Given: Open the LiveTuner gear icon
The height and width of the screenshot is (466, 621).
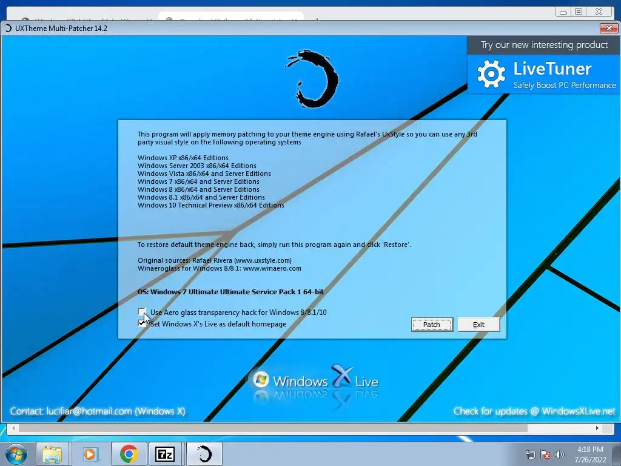Looking at the screenshot, I should click(x=491, y=73).
